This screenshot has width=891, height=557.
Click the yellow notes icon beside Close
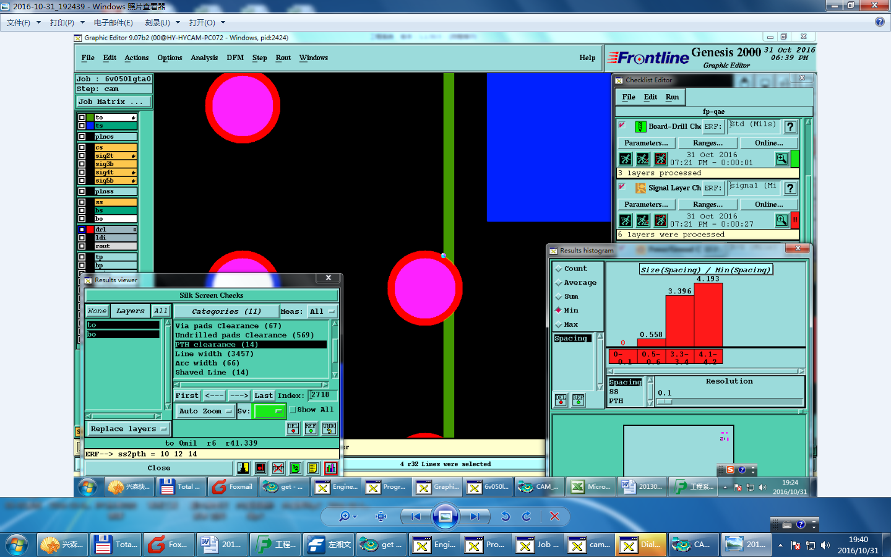(x=313, y=468)
